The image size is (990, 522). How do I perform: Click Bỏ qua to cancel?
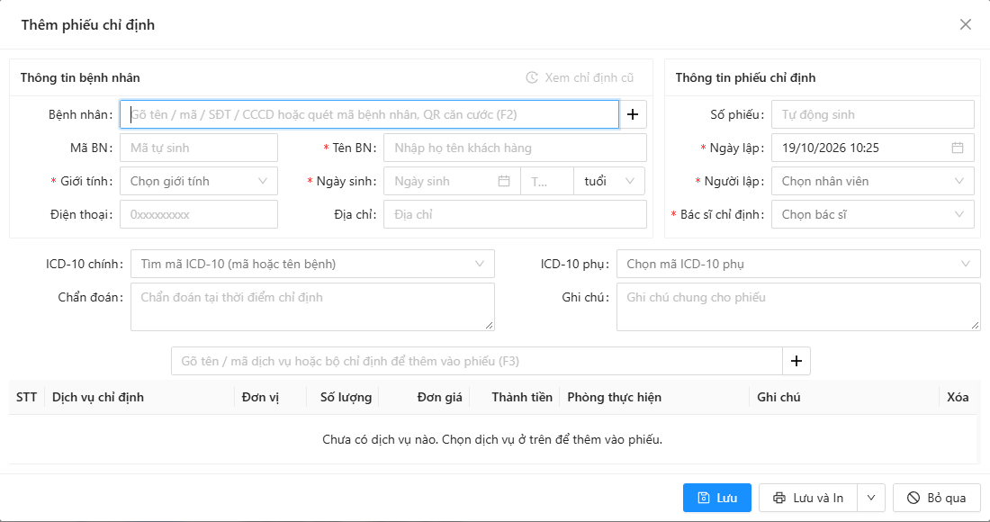point(937,498)
